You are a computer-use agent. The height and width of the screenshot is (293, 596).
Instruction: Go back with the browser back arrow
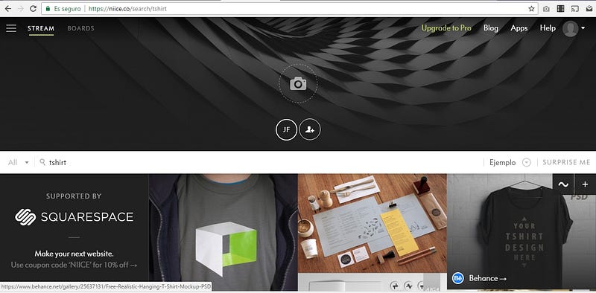[x=7, y=8]
